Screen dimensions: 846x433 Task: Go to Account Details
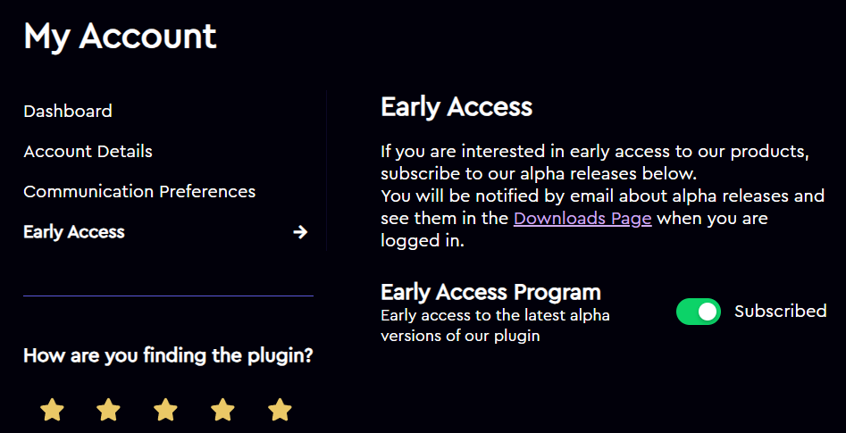click(x=88, y=152)
